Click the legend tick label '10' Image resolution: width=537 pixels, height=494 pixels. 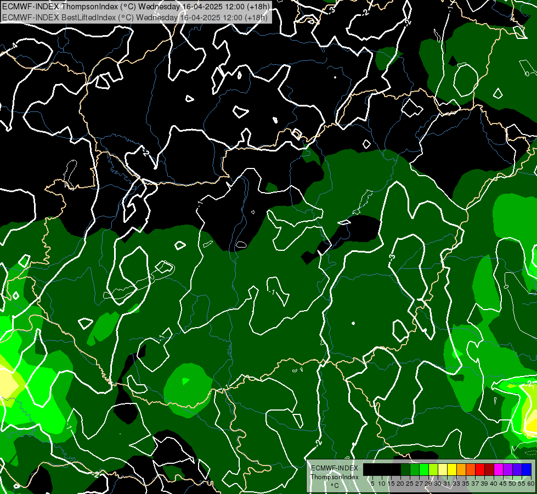coord(382,484)
